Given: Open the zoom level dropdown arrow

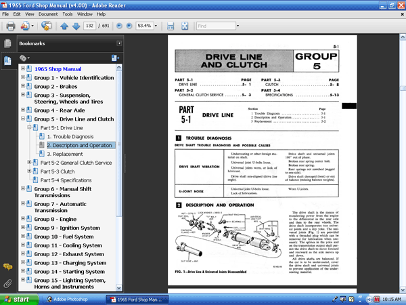Looking at the screenshot, I should coord(156,26).
